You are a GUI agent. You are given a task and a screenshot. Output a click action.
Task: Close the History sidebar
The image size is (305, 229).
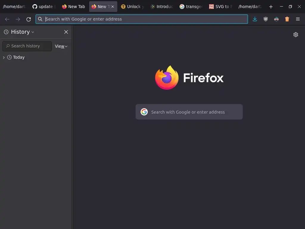(66, 32)
